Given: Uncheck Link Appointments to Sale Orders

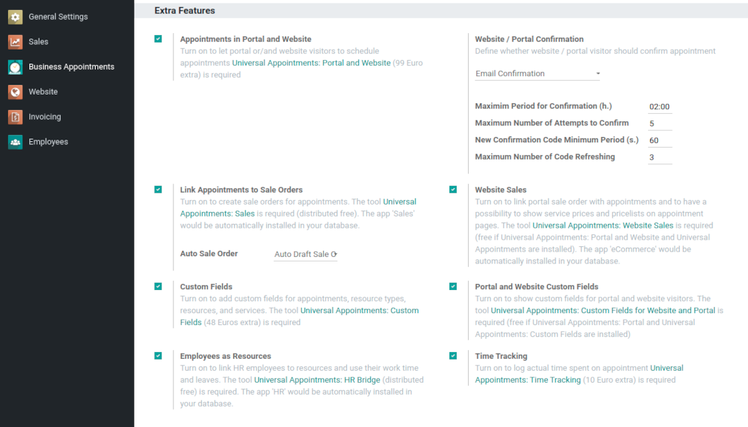Looking at the screenshot, I should click(158, 189).
